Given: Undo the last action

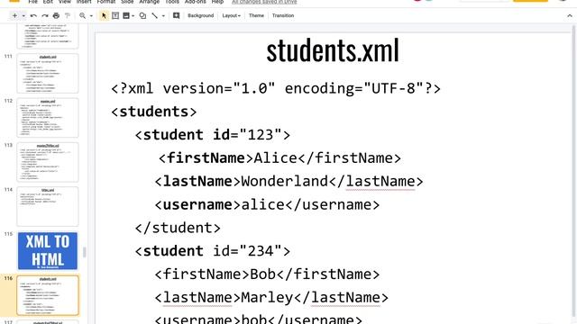Looking at the screenshot, I should 33,16.
